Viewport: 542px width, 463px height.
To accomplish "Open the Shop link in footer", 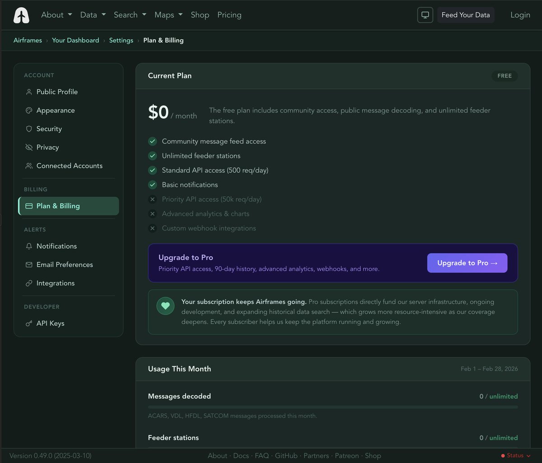I will pyautogui.click(x=373, y=456).
